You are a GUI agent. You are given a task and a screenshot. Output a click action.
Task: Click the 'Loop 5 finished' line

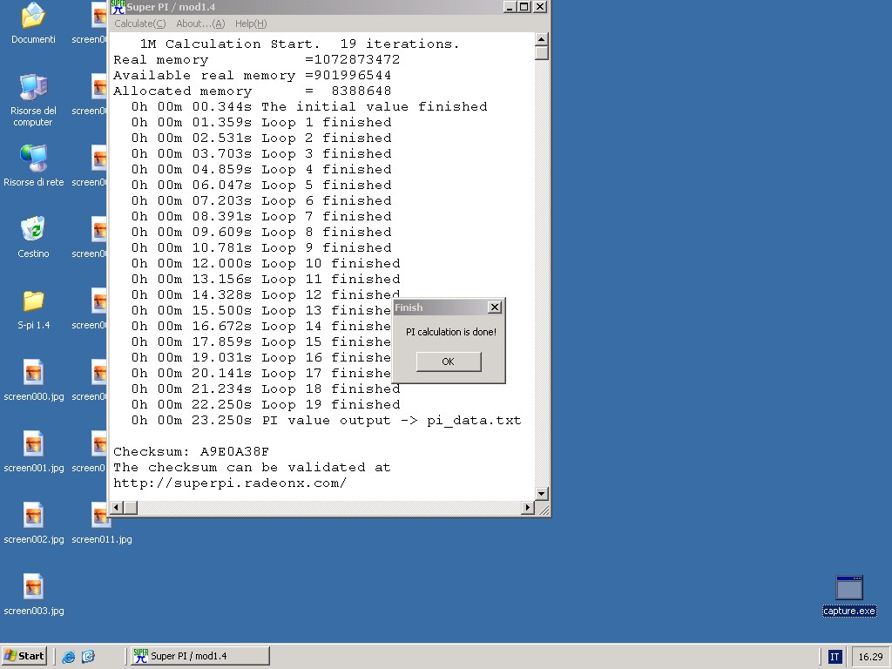261,185
